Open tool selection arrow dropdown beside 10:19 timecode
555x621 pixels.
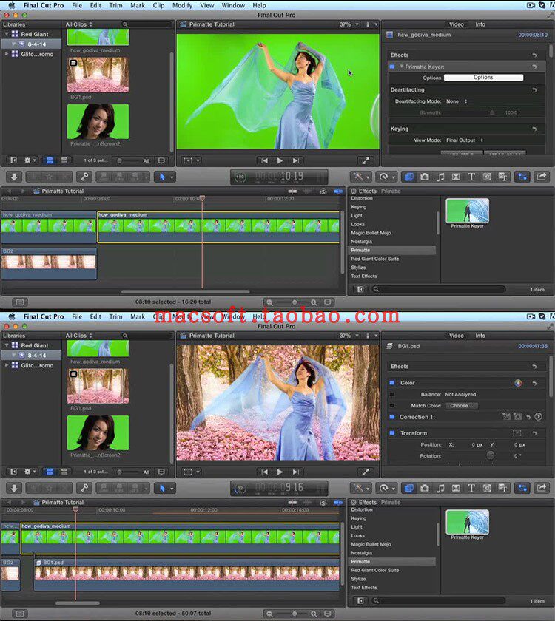(172, 177)
